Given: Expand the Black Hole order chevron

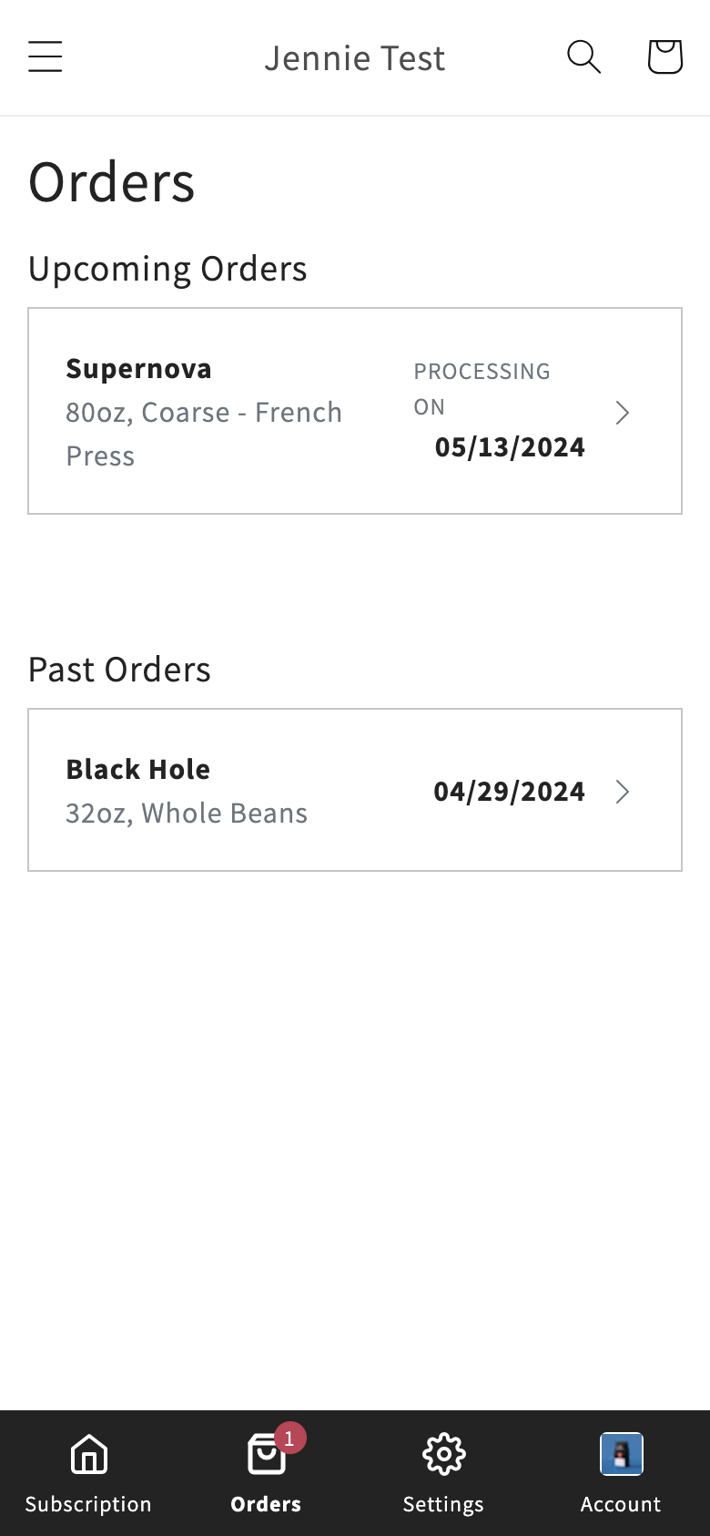Looking at the screenshot, I should 623,792.
